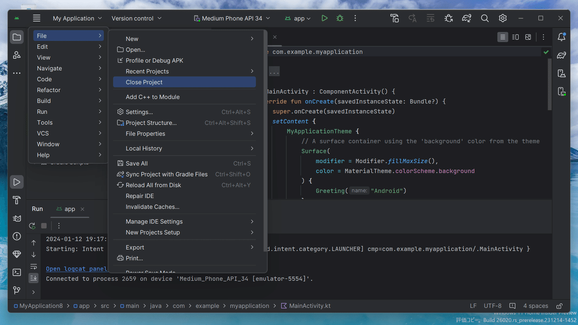Open the Tools main menu item
Screen dimensions: 578x325
tap(69, 123)
